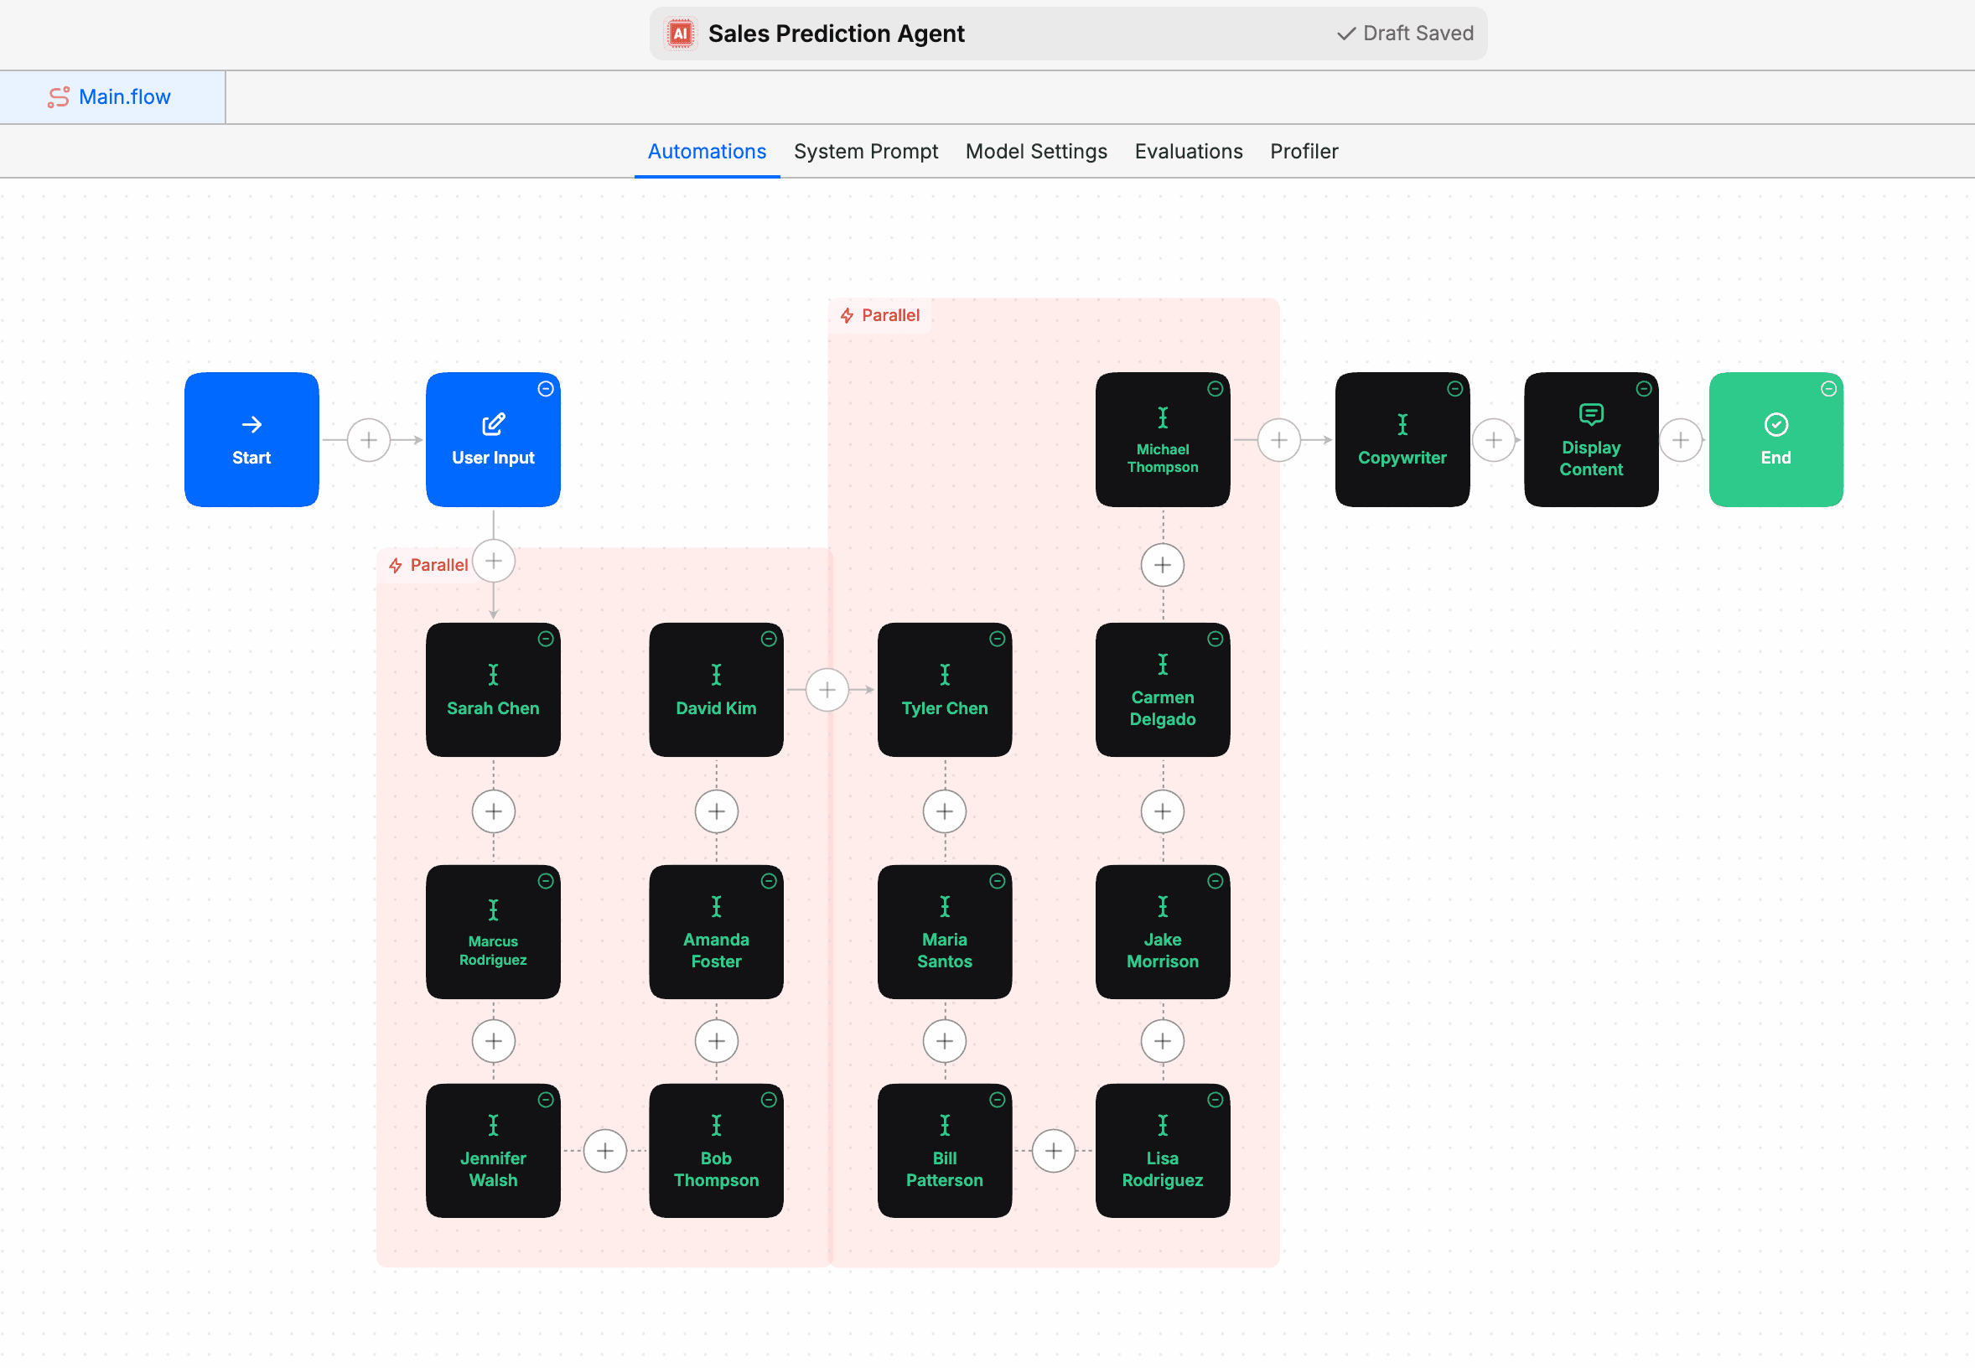Viewport: 1975px width, 1368px height.
Task: Click the Sales Prediction Agent title
Action: pyautogui.click(x=837, y=34)
